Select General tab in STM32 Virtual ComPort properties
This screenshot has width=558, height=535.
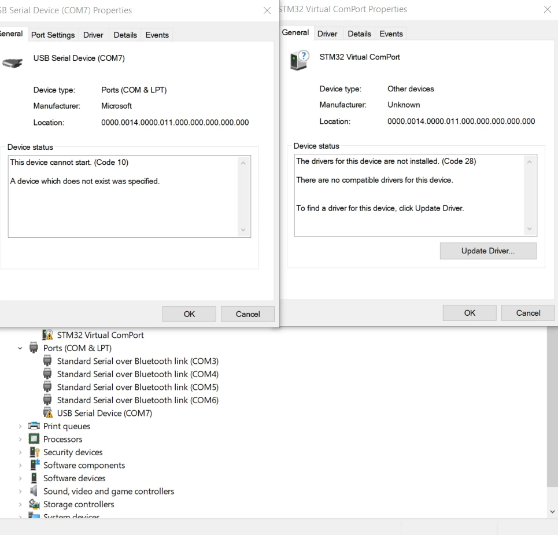[295, 32]
